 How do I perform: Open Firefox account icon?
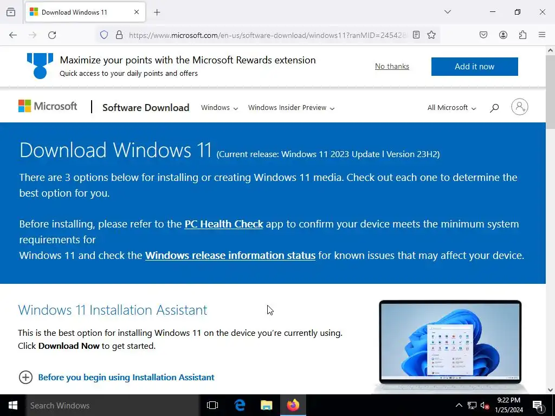pos(503,35)
